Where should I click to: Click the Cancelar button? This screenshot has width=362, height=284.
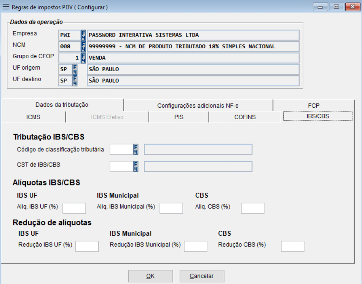tap(202, 276)
